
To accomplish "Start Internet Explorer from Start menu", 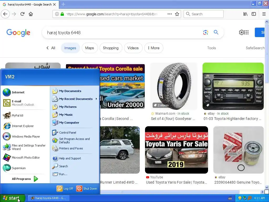I will click(25, 126).
